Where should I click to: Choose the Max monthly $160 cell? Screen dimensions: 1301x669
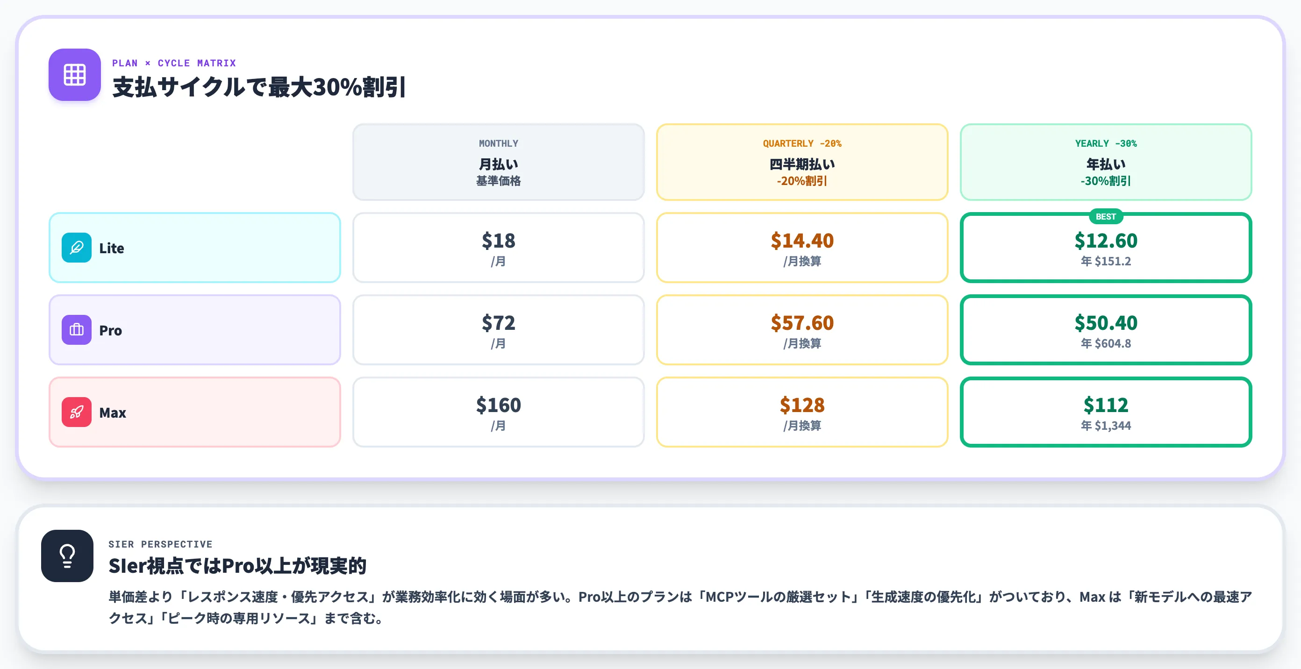pos(499,412)
